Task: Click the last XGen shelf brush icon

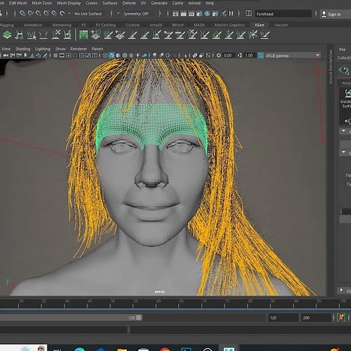Action: 265,34
